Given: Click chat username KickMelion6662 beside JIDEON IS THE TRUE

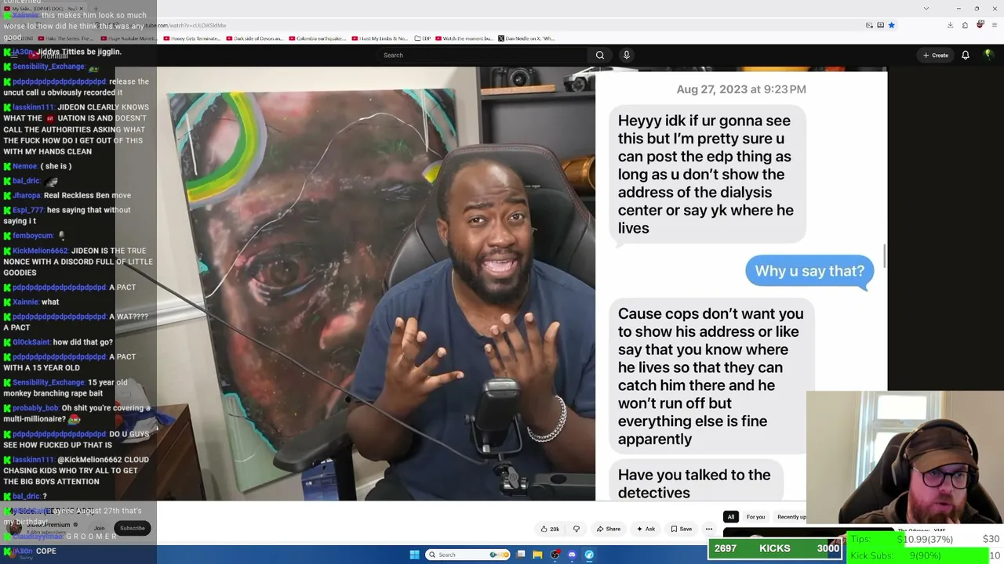Looking at the screenshot, I should point(40,251).
